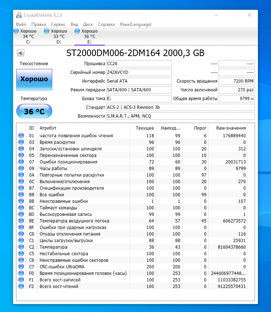The width and height of the screenshot is (271, 312).
Task: Click the Стандарт field ACS-2 | ACS-3 Revision 3b
Action: tap(181, 107)
